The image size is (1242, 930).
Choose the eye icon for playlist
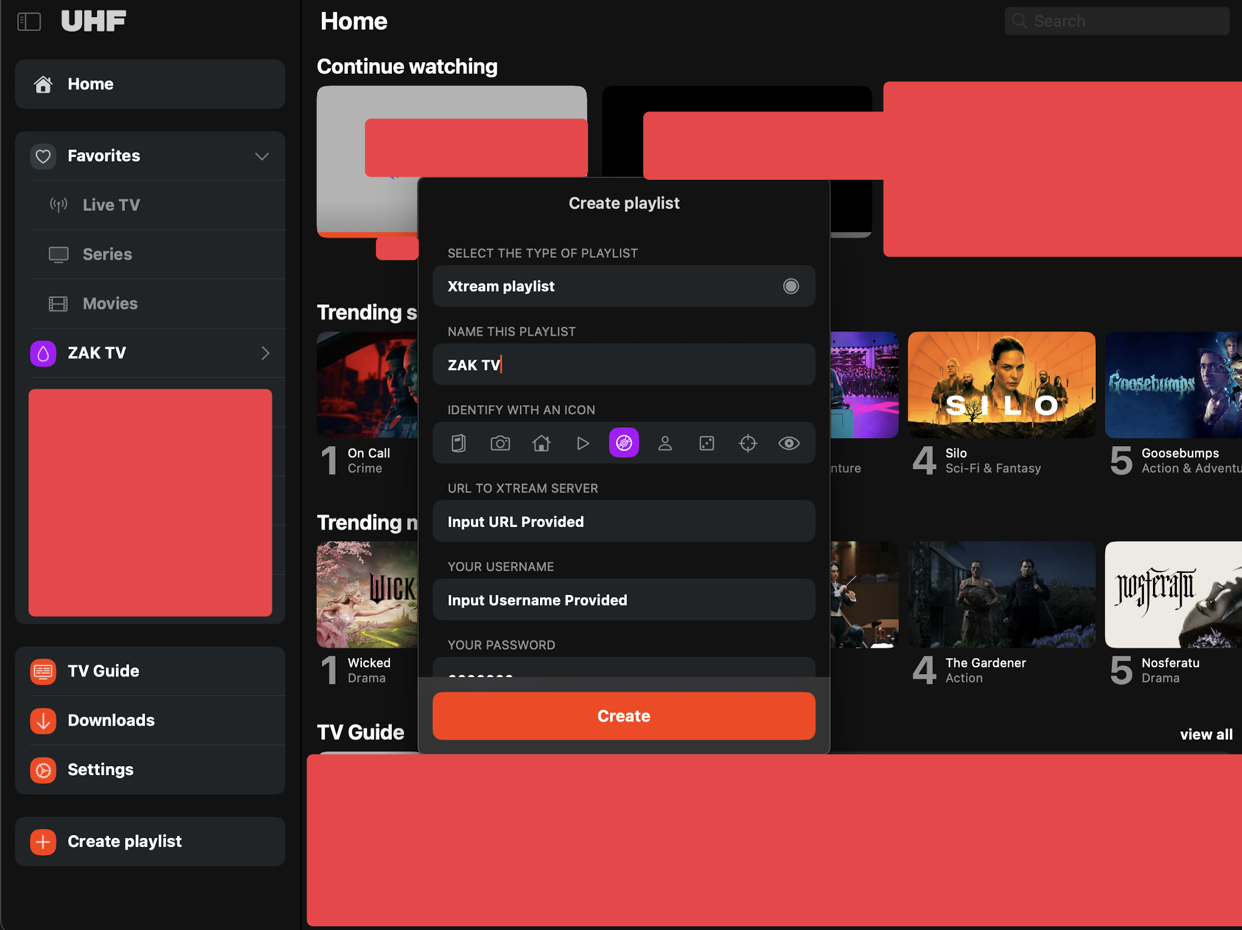tap(789, 443)
